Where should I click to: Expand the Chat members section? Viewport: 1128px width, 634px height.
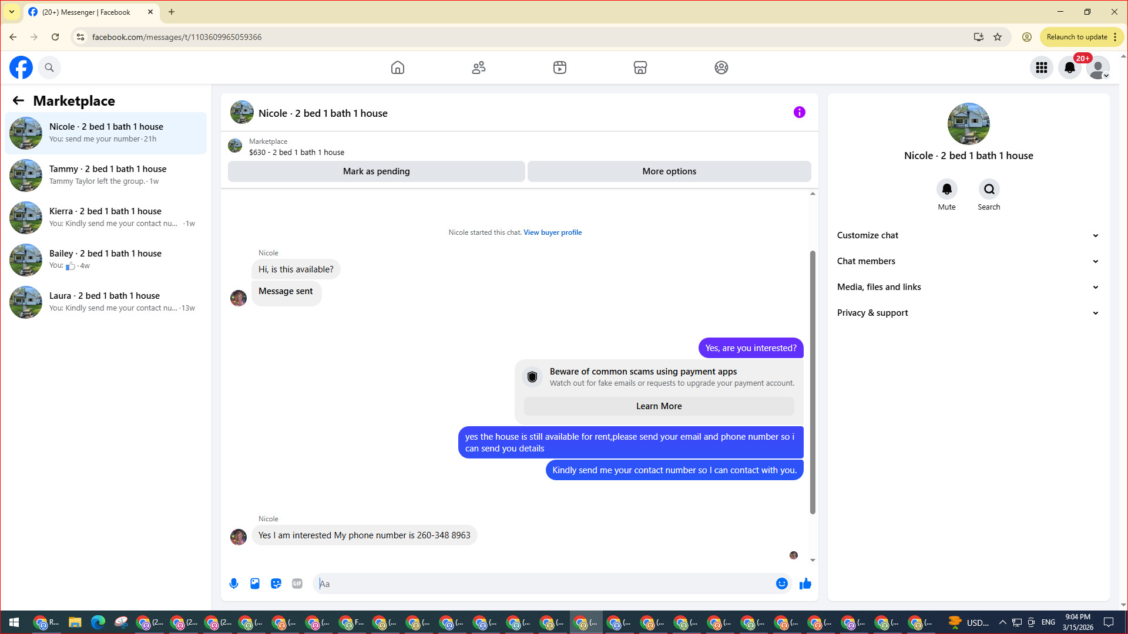(968, 261)
